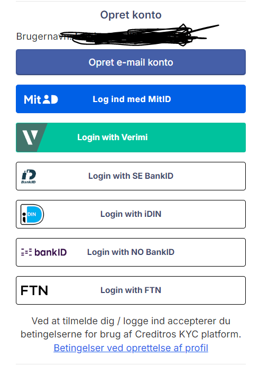Click the Brugernavn label
The height and width of the screenshot is (366, 259).
(43, 36)
